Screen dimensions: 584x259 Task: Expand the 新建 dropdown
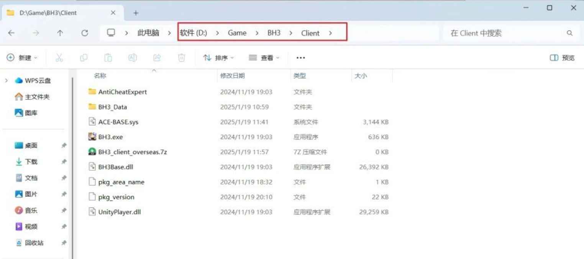tap(21, 57)
